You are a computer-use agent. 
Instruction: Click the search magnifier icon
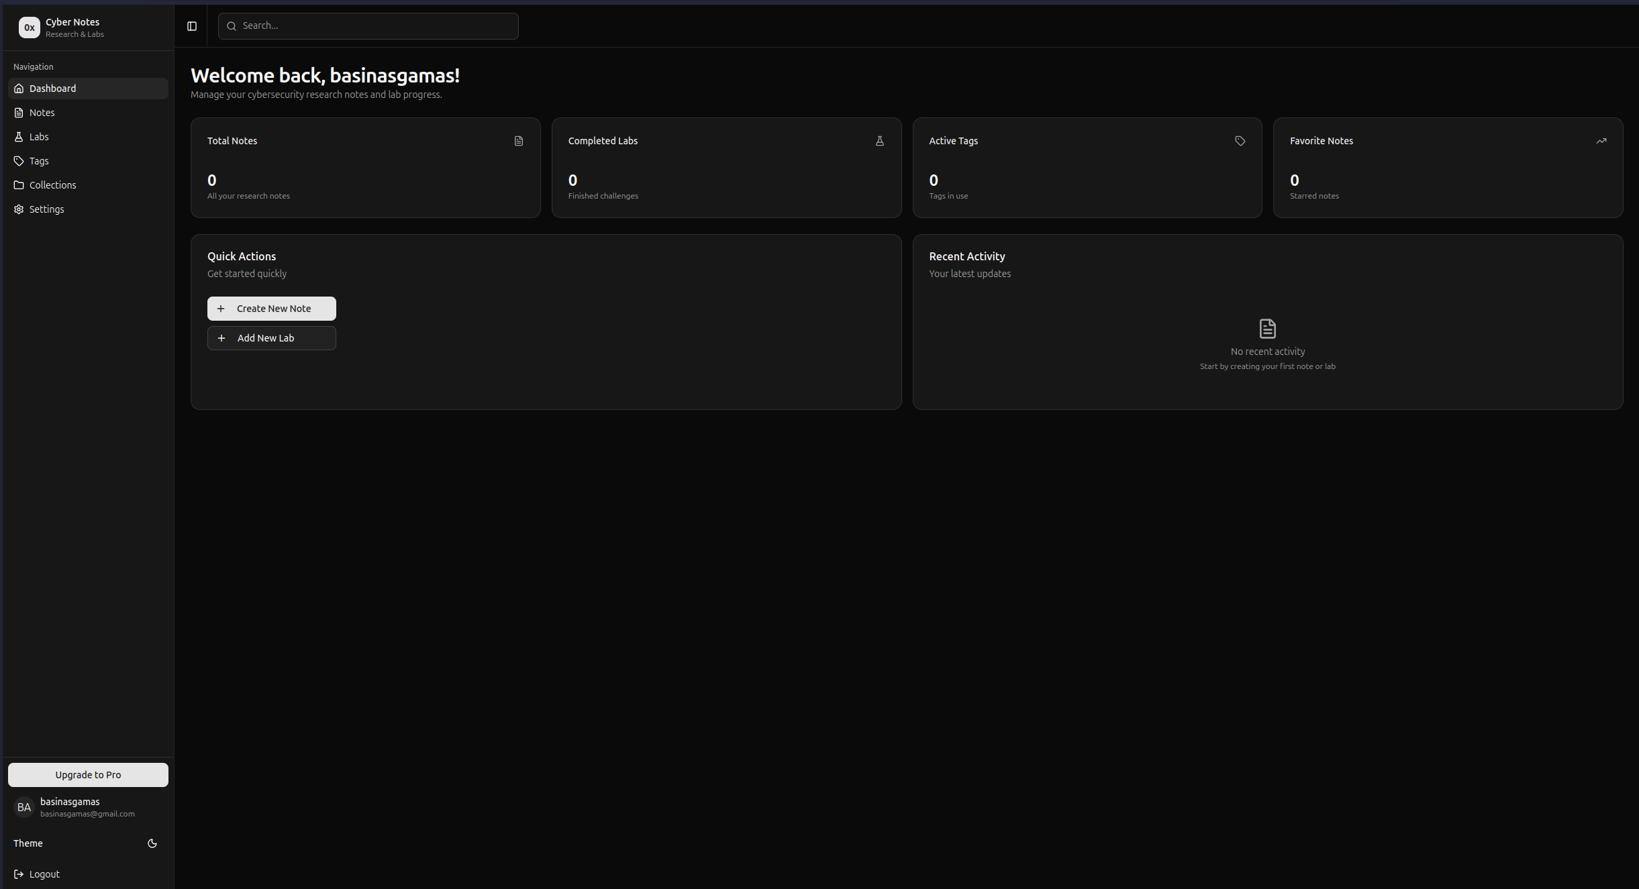(232, 25)
